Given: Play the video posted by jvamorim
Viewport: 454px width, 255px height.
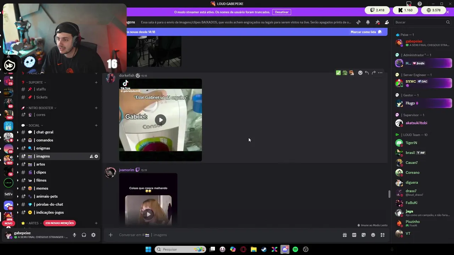Looking at the screenshot, I should click(x=148, y=214).
